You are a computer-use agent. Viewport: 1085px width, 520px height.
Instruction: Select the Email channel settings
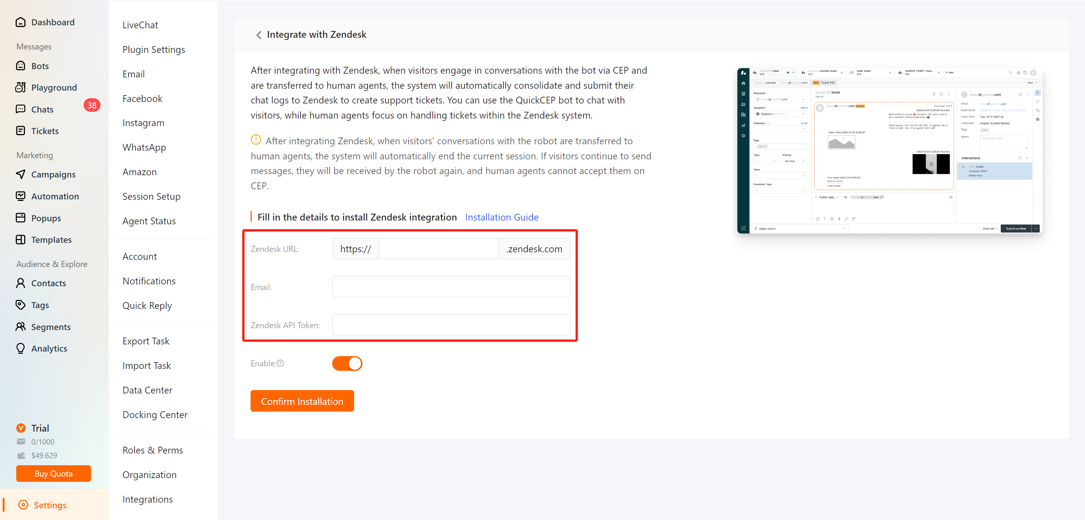point(133,74)
